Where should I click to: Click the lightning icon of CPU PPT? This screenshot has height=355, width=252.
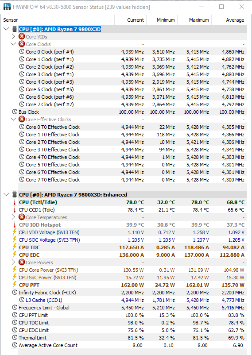pyautogui.click(x=15, y=285)
